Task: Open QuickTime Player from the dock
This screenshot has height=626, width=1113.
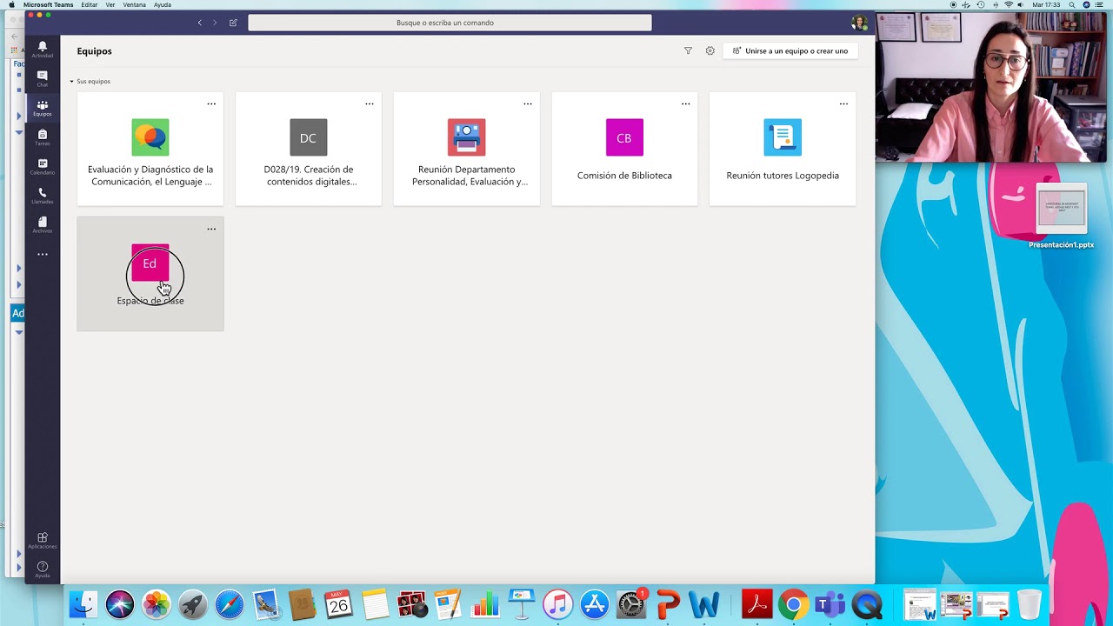Action: pos(867,604)
